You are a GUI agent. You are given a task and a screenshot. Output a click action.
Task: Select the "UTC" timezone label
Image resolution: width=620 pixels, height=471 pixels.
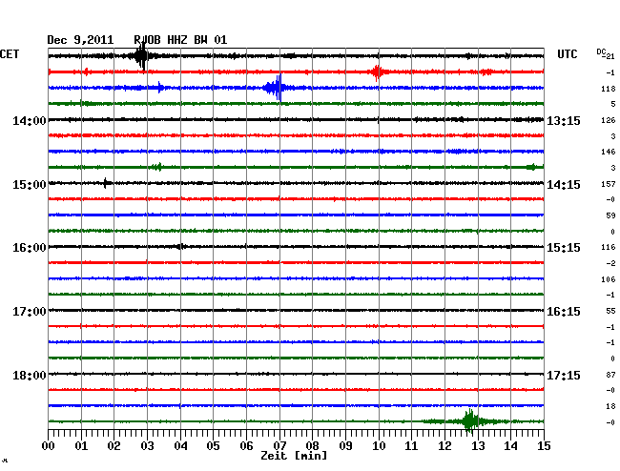pos(567,54)
